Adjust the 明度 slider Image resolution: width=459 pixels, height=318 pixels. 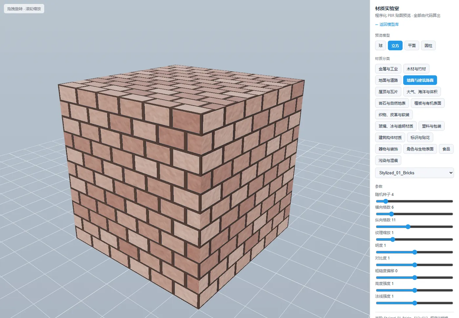point(414,252)
